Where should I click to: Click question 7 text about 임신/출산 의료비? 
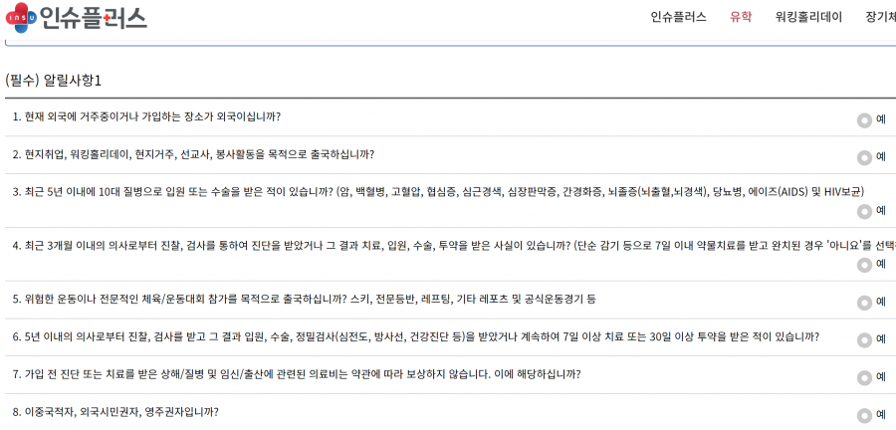click(x=297, y=374)
